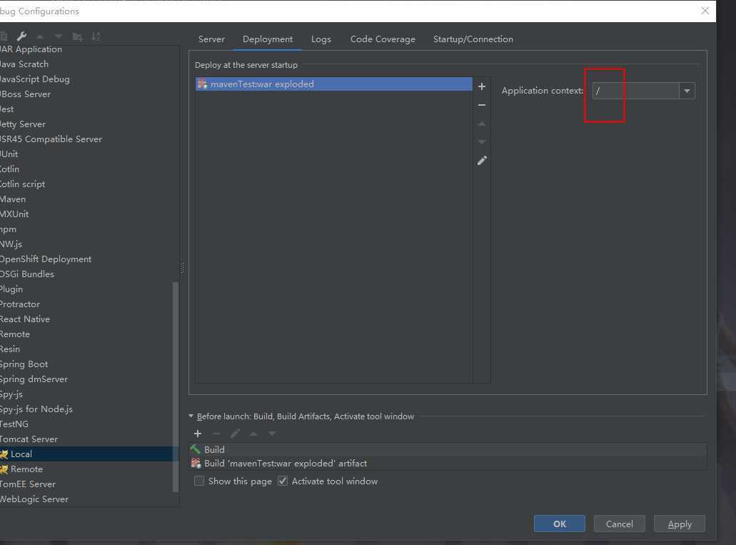Select Remote under Tomcat Server
The image size is (736, 545).
[26, 469]
